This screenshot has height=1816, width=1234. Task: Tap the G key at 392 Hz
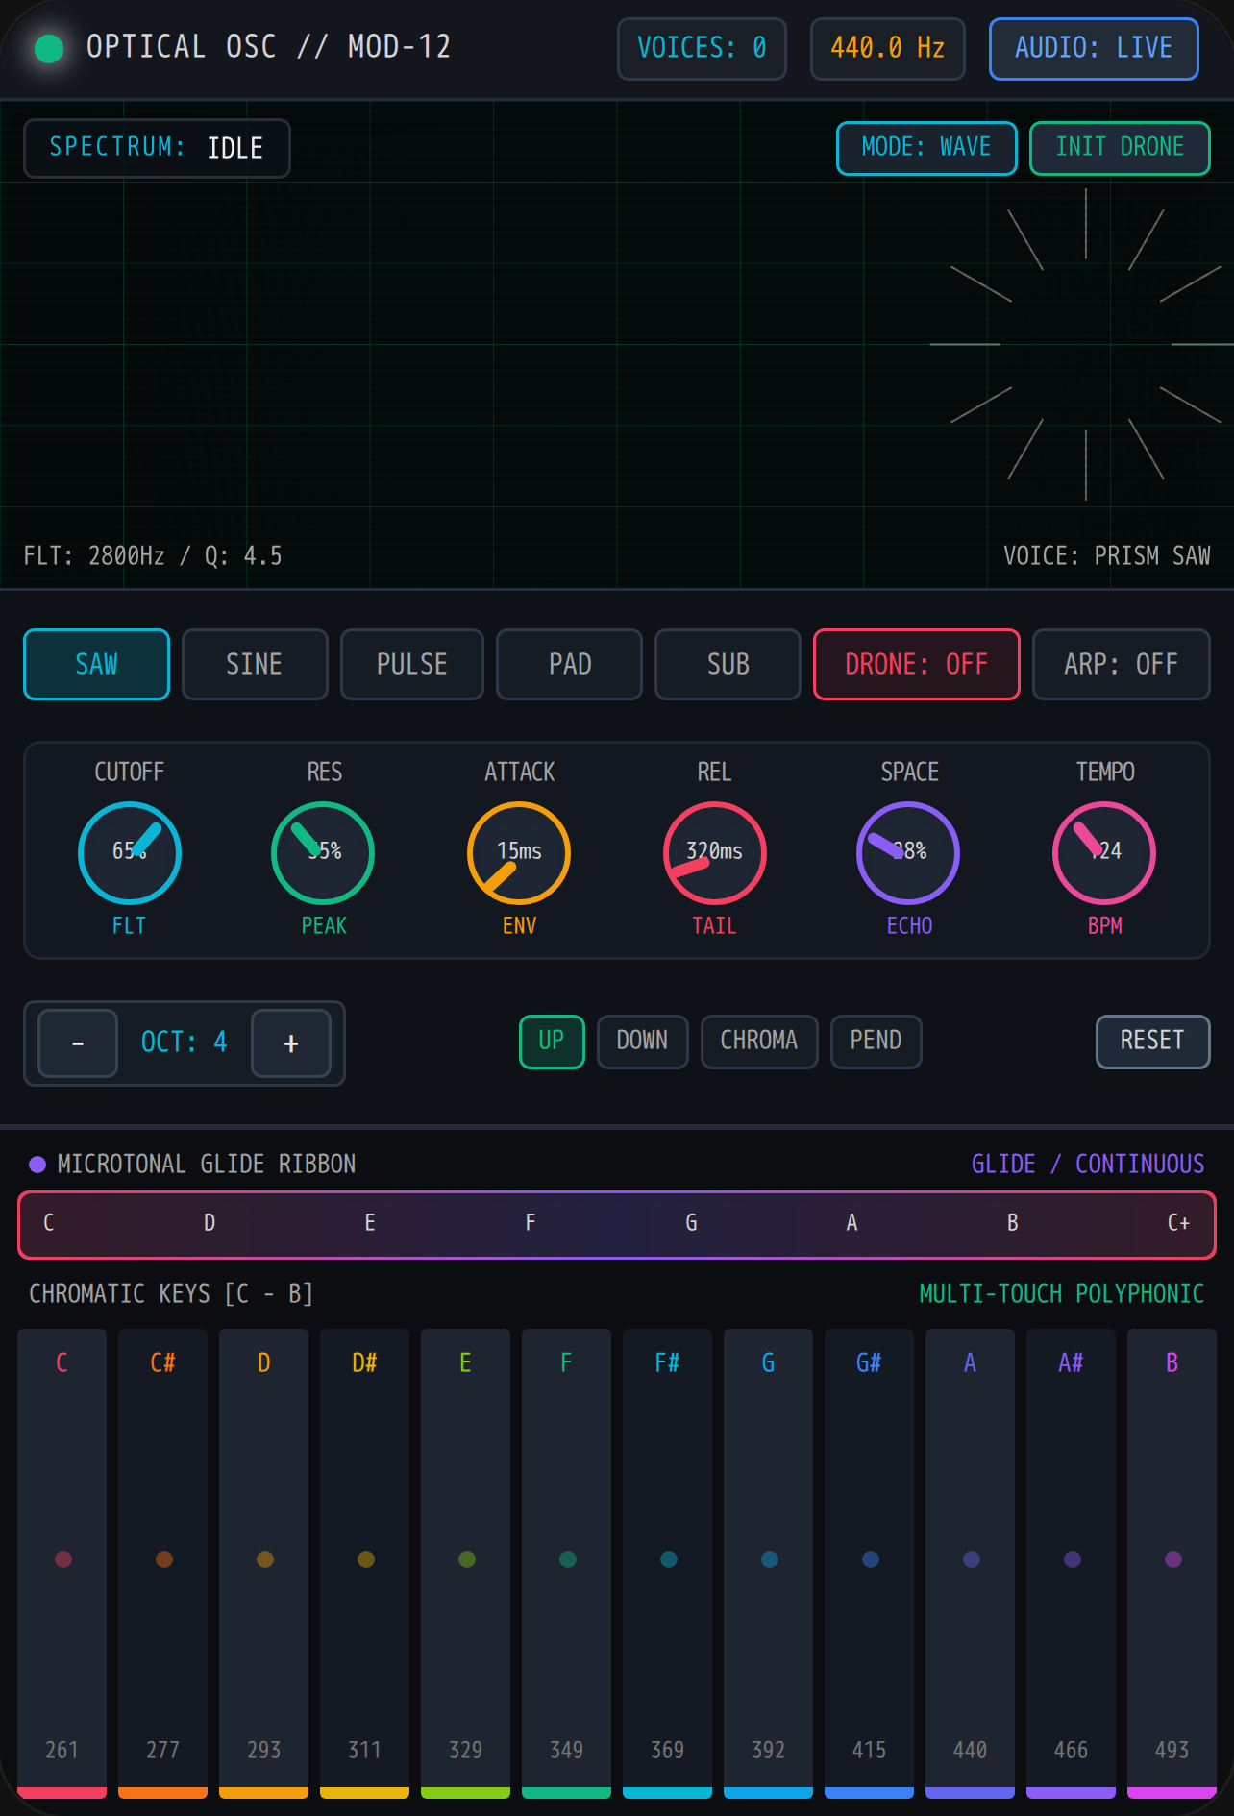point(768,1563)
